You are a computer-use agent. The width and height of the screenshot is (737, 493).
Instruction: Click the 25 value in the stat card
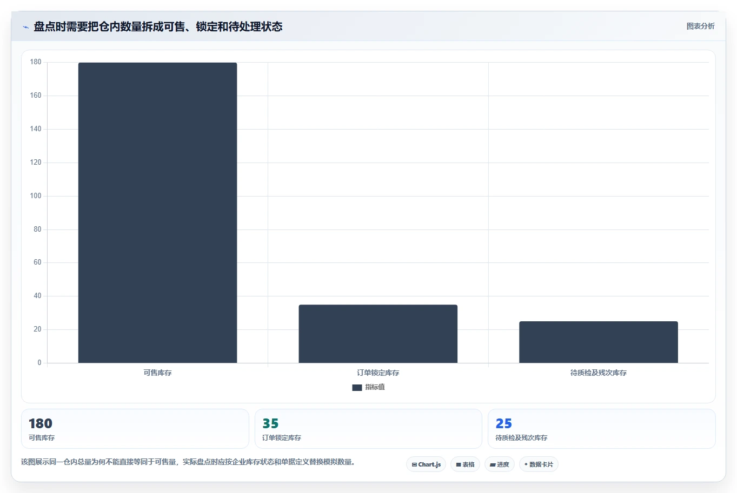tap(503, 423)
